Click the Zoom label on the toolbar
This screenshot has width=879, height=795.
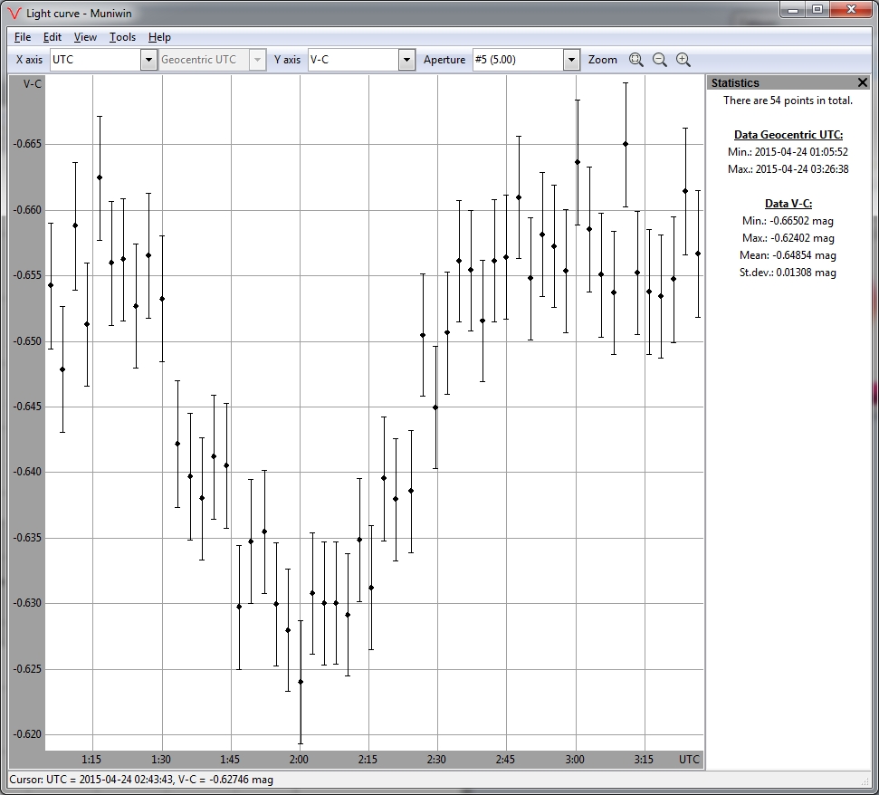(x=602, y=59)
